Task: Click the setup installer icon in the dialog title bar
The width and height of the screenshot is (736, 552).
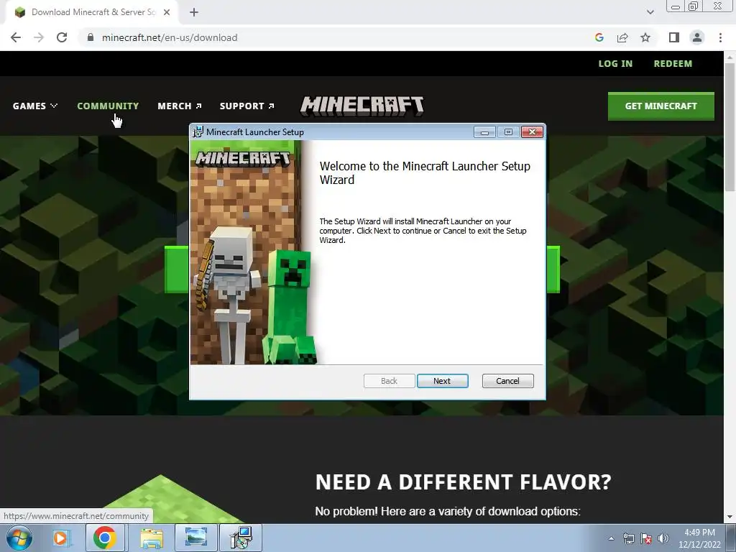Action: [x=198, y=132]
